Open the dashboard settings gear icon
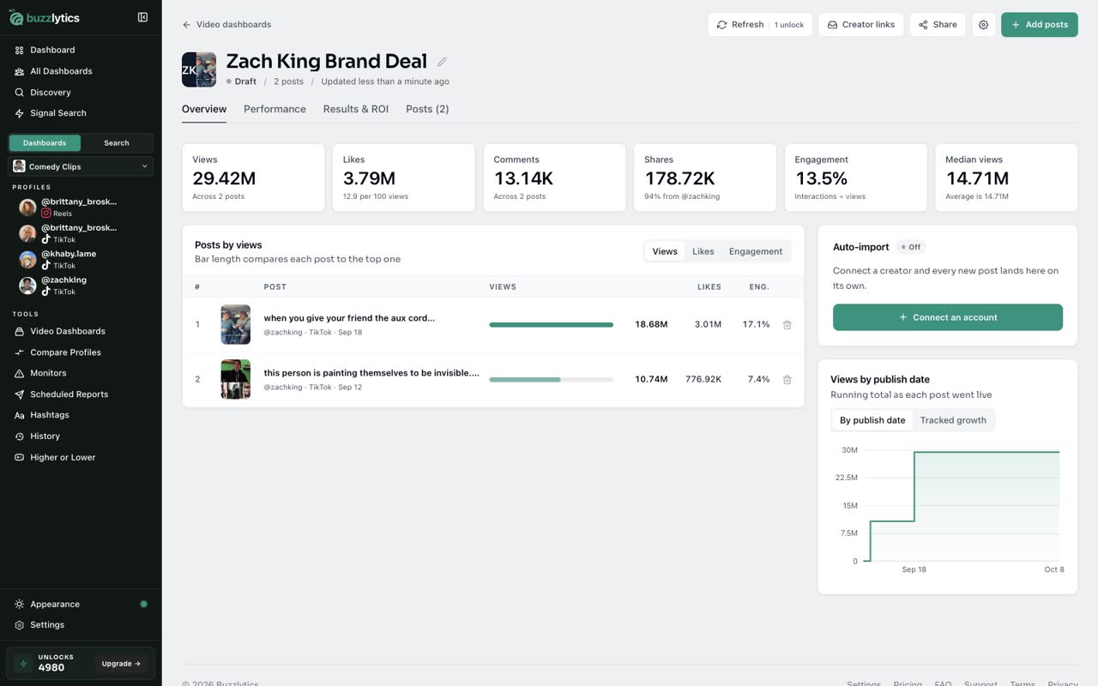The height and width of the screenshot is (686, 1098). click(x=983, y=25)
